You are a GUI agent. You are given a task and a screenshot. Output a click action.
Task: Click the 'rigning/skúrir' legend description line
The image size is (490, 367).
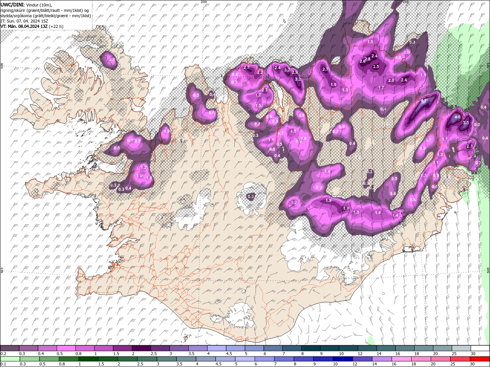point(45,10)
